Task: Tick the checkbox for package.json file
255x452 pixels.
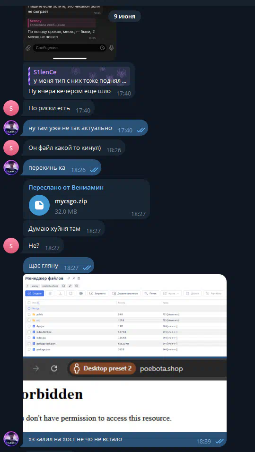Action: pos(29,349)
